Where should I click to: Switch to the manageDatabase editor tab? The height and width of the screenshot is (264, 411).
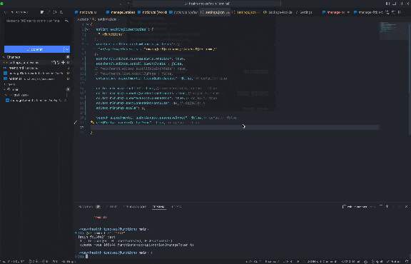click(x=121, y=12)
